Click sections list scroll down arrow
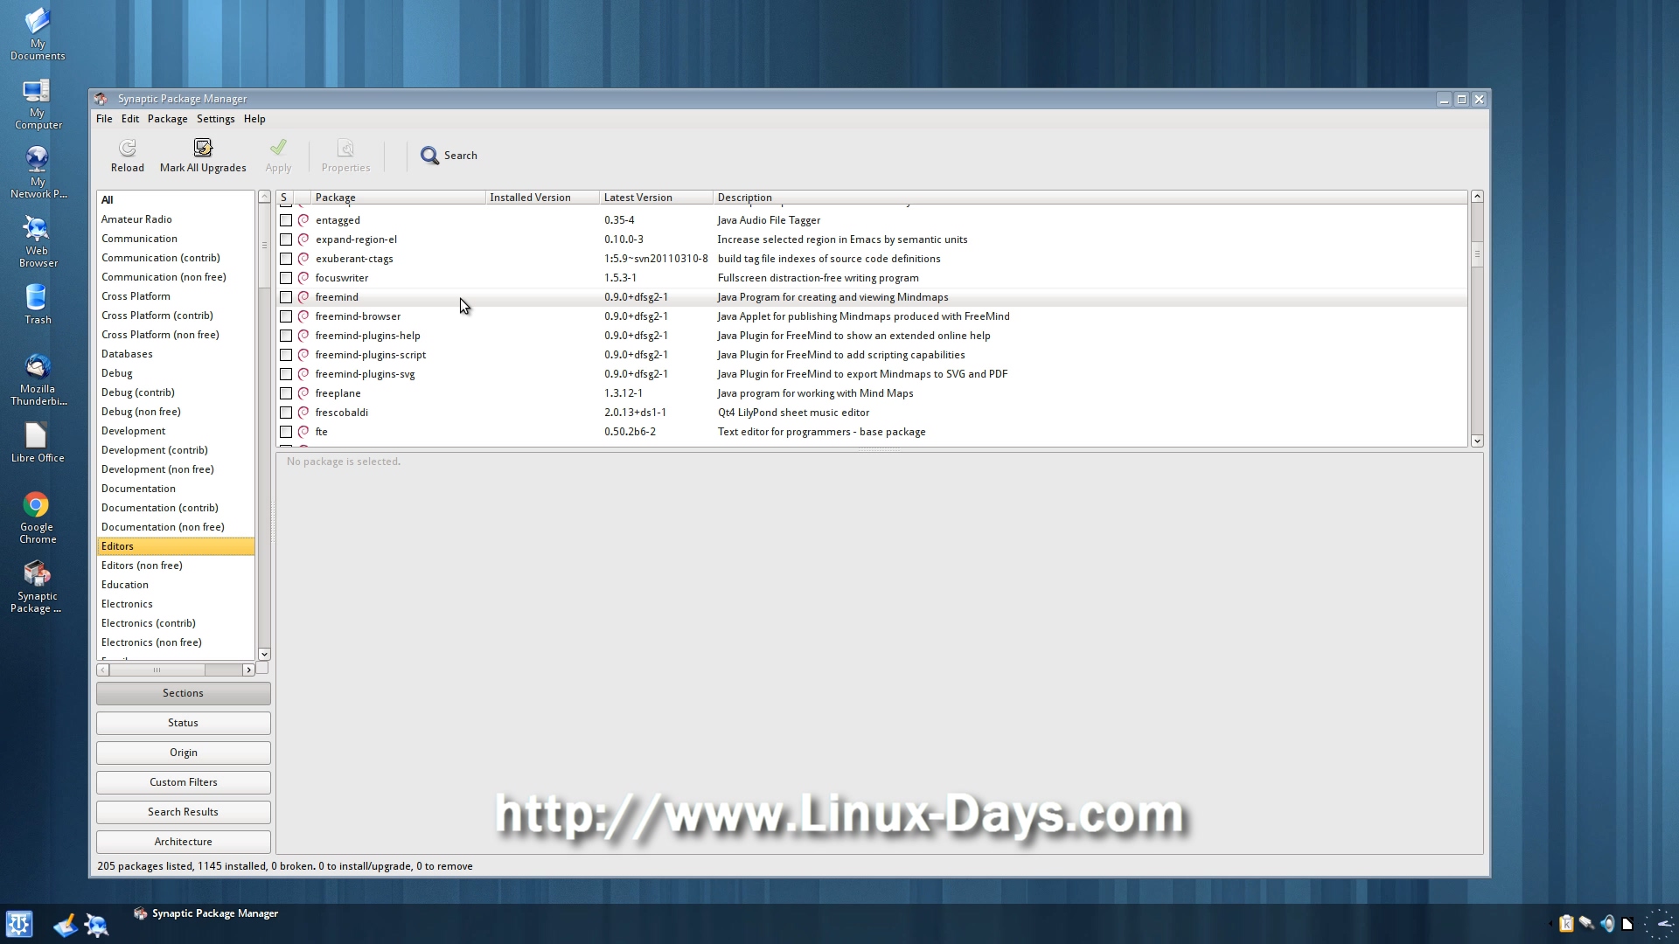Viewport: 1679px width, 944px height. tap(264, 655)
